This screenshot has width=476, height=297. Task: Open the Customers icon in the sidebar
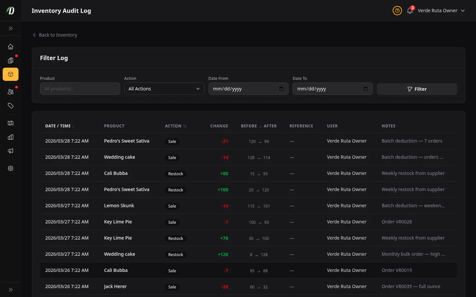pos(10,91)
